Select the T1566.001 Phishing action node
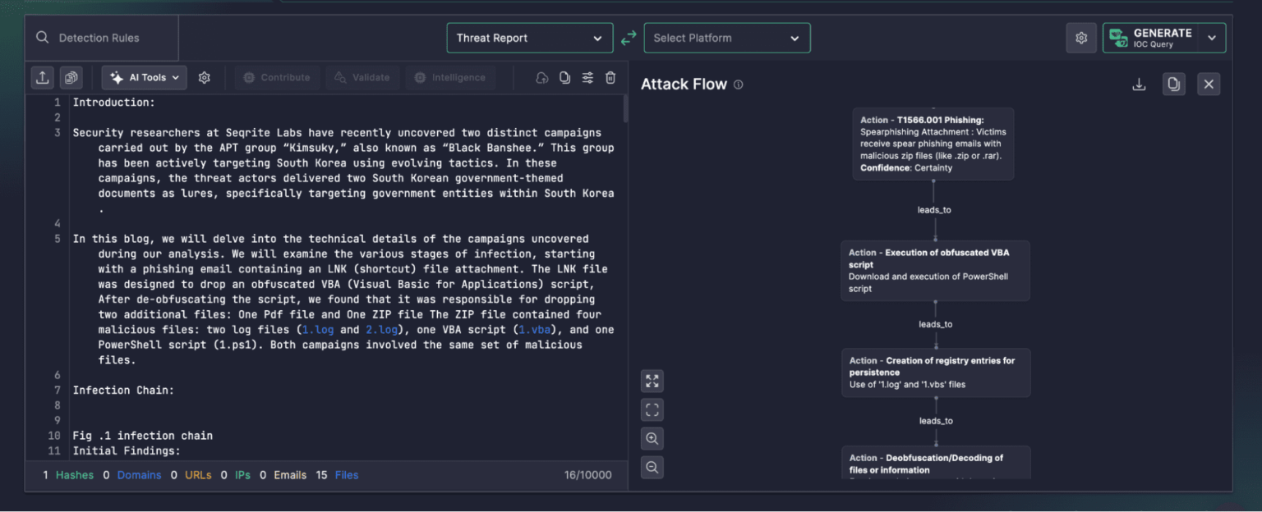1262x512 pixels. [x=933, y=144]
